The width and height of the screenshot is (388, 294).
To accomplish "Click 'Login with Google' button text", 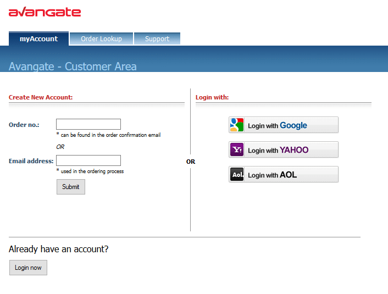I will 278,125.
